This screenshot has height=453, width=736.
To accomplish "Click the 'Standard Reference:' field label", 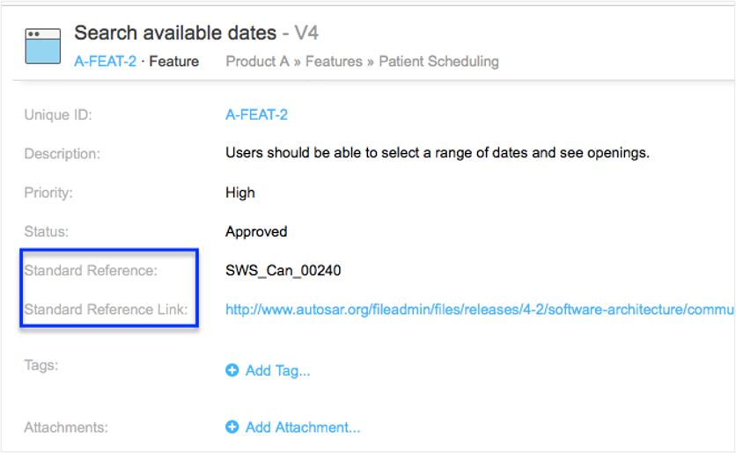I will [x=91, y=270].
